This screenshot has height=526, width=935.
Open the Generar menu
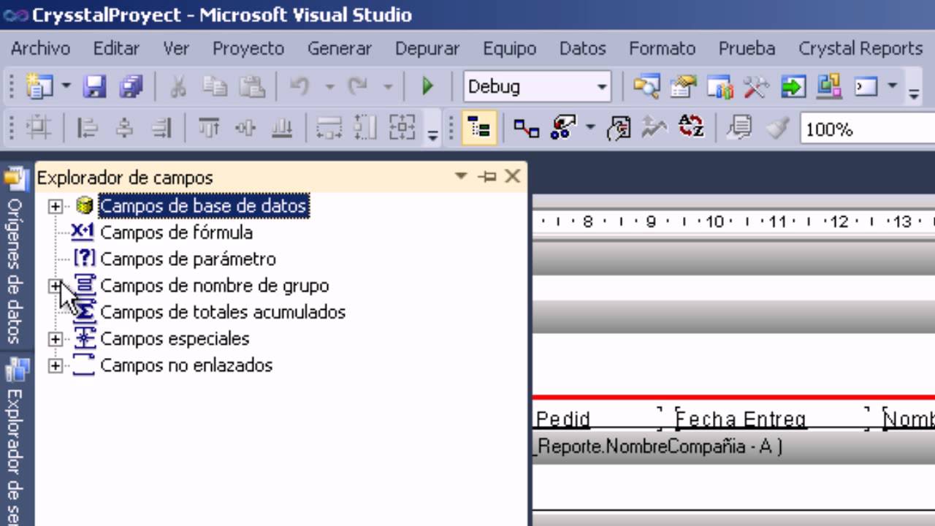(340, 48)
